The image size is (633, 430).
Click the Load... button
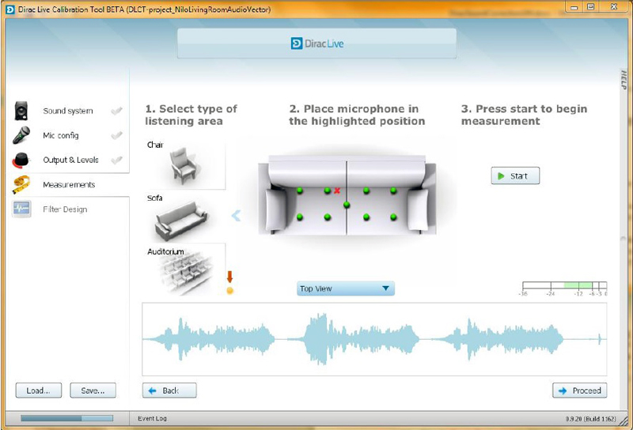[x=39, y=390]
